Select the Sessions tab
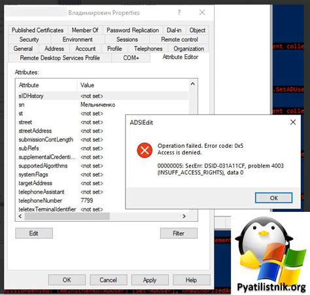This screenshot has width=310, height=295. tap(127, 39)
